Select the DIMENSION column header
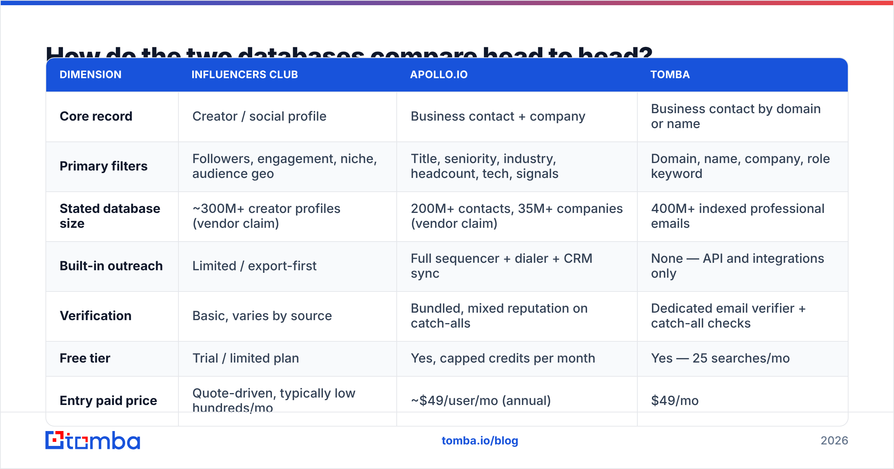The height and width of the screenshot is (469, 894). [91, 74]
